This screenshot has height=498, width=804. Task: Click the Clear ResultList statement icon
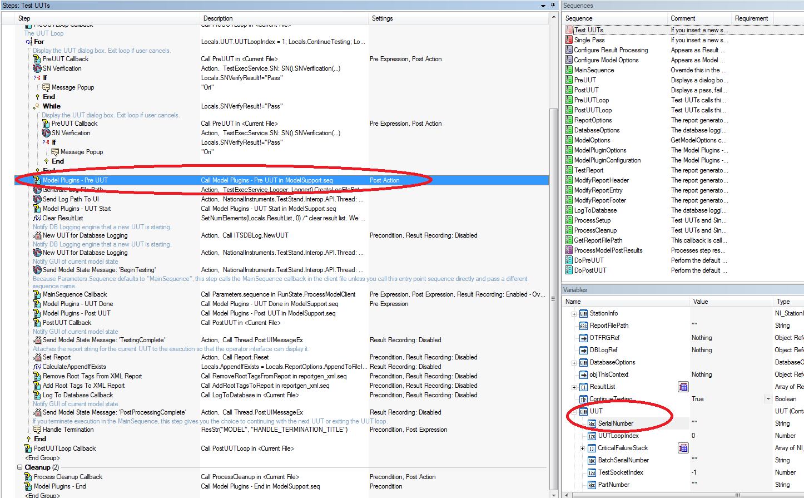(x=37, y=218)
